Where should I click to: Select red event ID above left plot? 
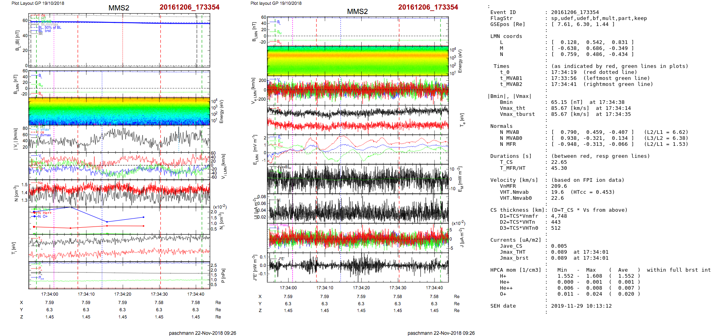coord(189,7)
